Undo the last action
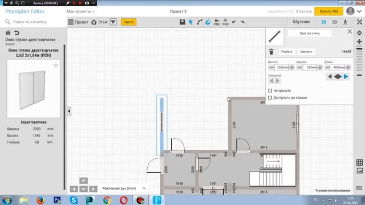 point(234,22)
